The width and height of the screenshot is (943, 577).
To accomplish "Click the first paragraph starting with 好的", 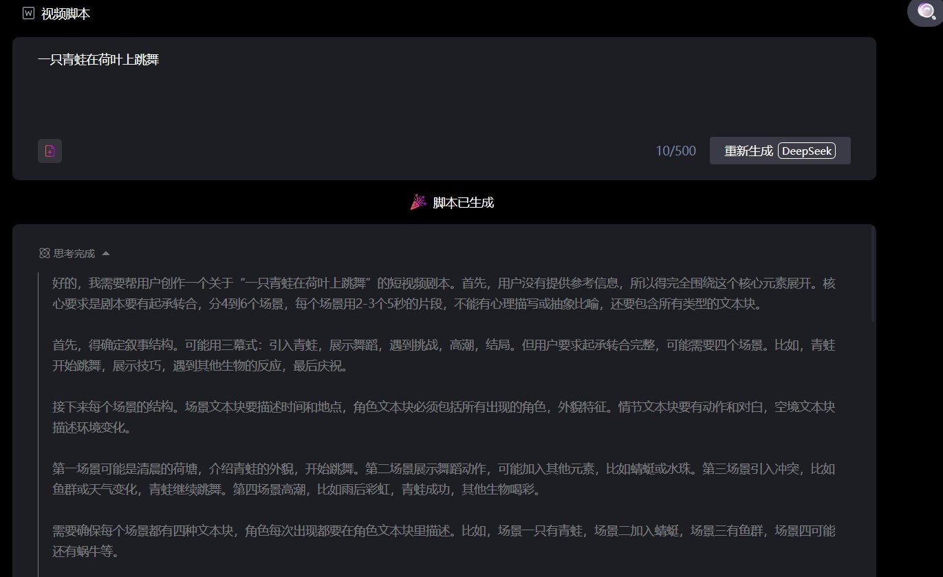I will (444, 293).
